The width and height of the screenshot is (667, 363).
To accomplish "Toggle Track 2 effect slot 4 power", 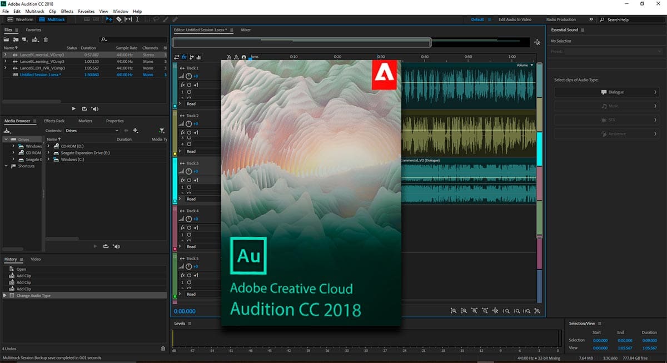I will point(189,144).
